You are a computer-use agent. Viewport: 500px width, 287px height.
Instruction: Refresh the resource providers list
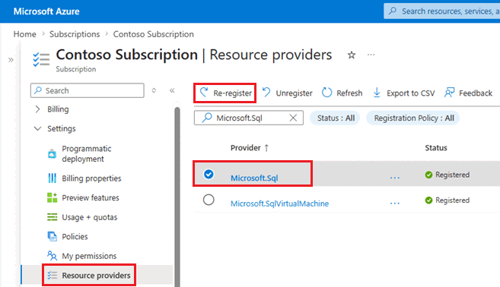[342, 93]
